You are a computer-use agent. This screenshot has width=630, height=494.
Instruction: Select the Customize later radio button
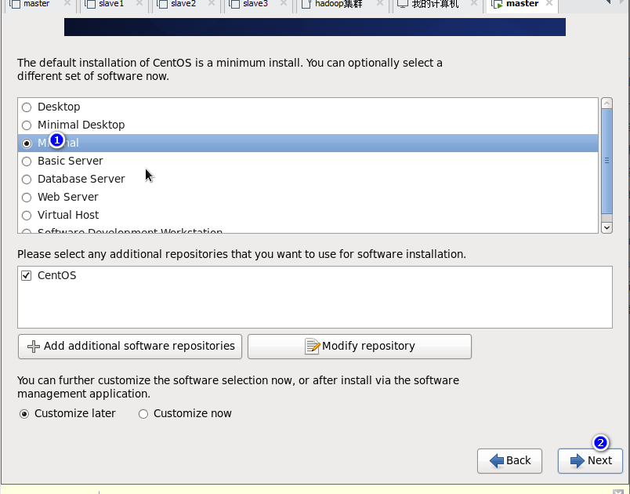coord(24,414)
